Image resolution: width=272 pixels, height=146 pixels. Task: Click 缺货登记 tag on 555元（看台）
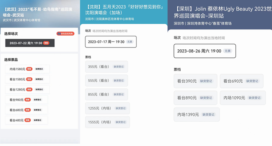click(x=119, y=80)
